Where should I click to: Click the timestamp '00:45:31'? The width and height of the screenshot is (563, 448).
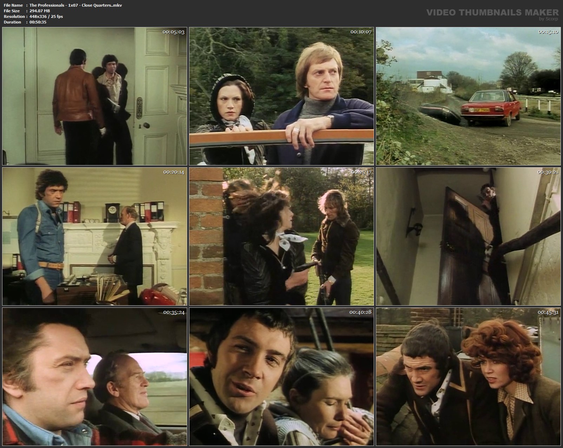pyautogui.click(x=548, y=312)
